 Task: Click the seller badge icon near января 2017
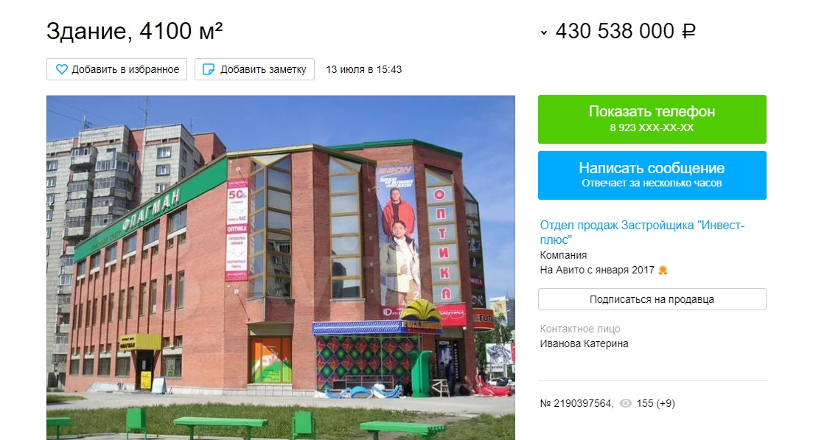click(663, 270)
